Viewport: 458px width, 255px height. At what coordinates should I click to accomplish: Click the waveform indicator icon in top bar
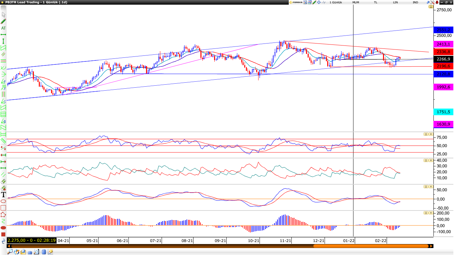click(x=324, y=2)
